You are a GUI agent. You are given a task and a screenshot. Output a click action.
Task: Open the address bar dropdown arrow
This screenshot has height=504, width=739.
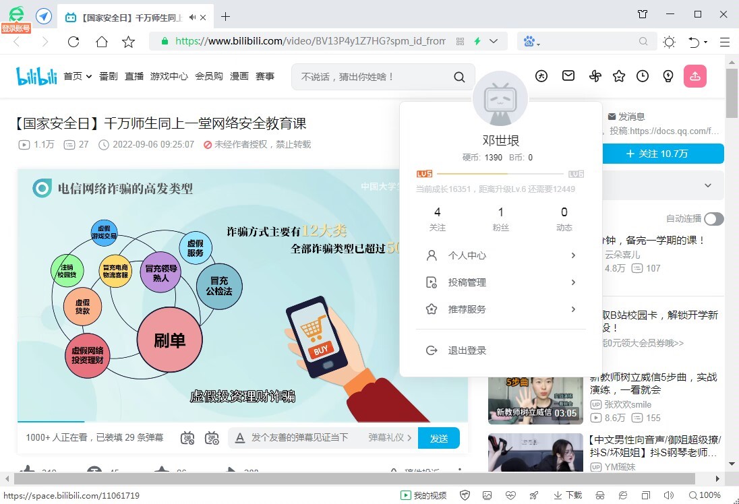point(494,42)
